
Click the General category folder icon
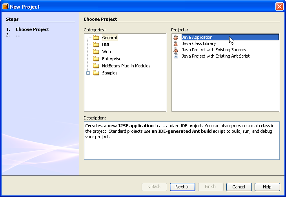coord(96,38)
